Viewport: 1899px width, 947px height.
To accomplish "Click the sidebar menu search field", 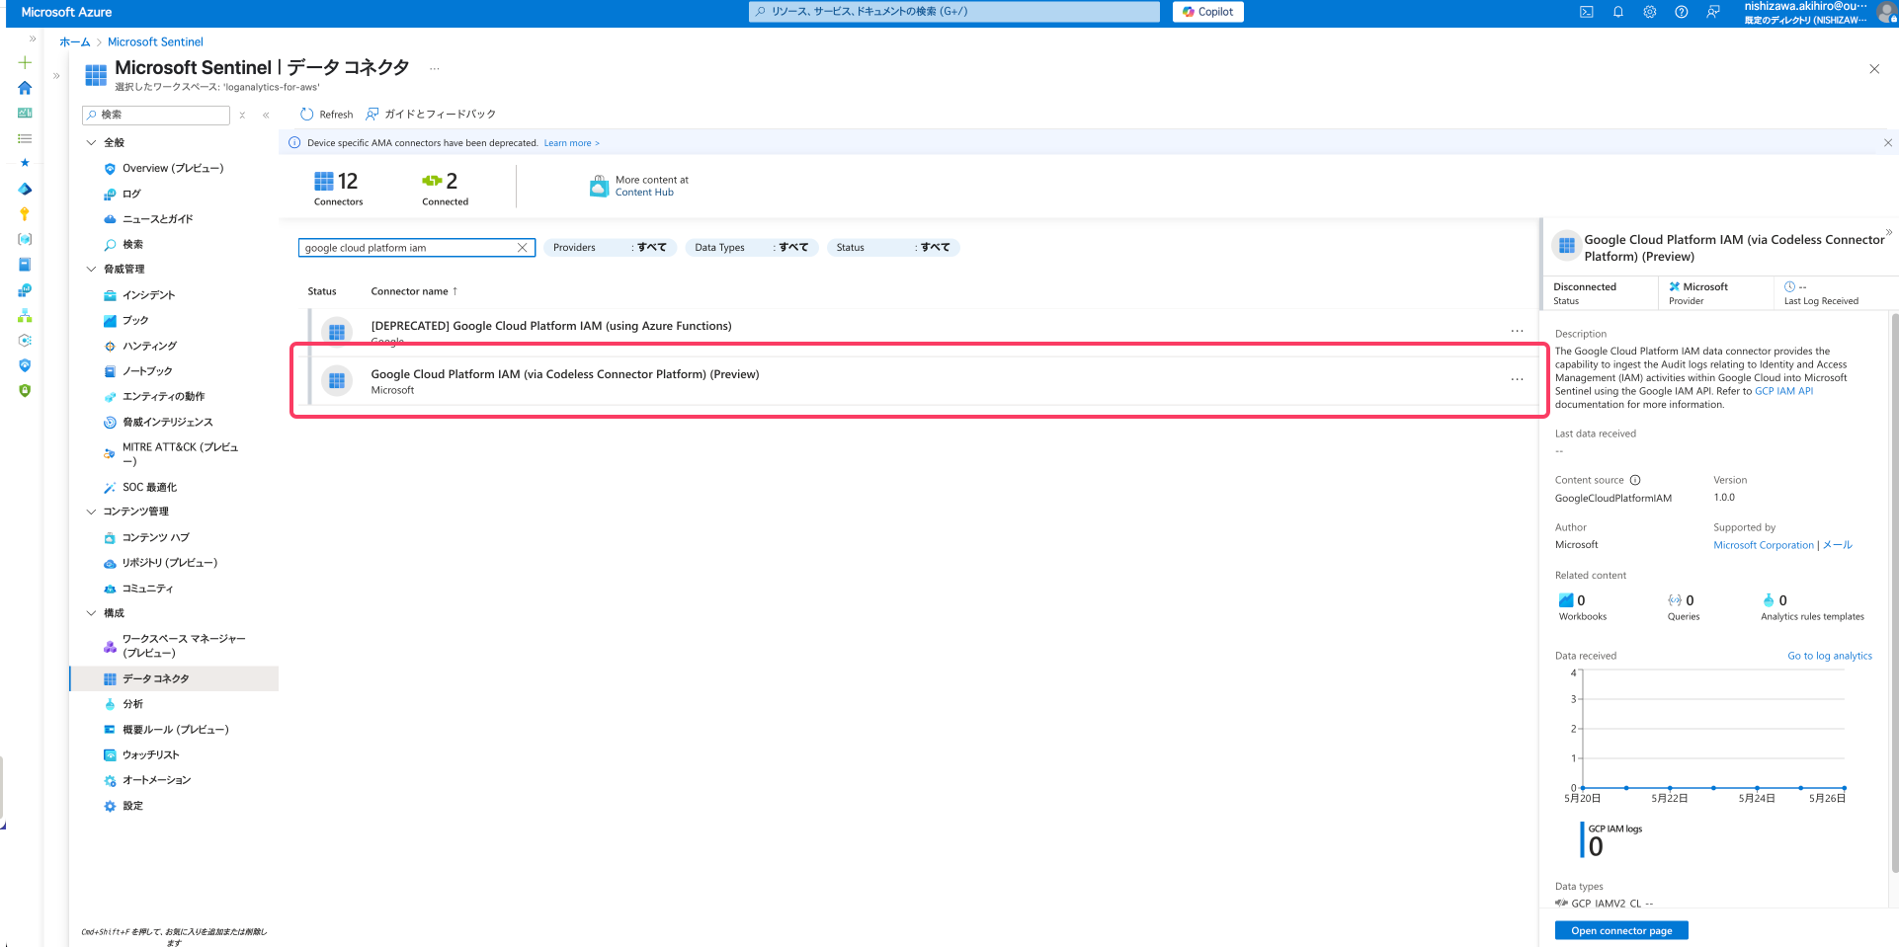I will tap(156, 116).
